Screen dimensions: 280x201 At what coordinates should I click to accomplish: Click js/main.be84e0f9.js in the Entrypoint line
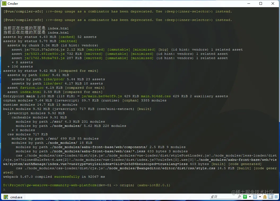coord(102,96)
